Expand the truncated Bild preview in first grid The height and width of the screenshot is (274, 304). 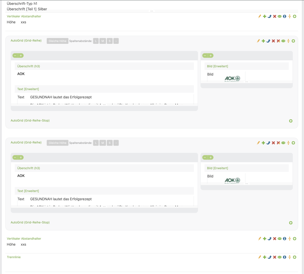247,82
